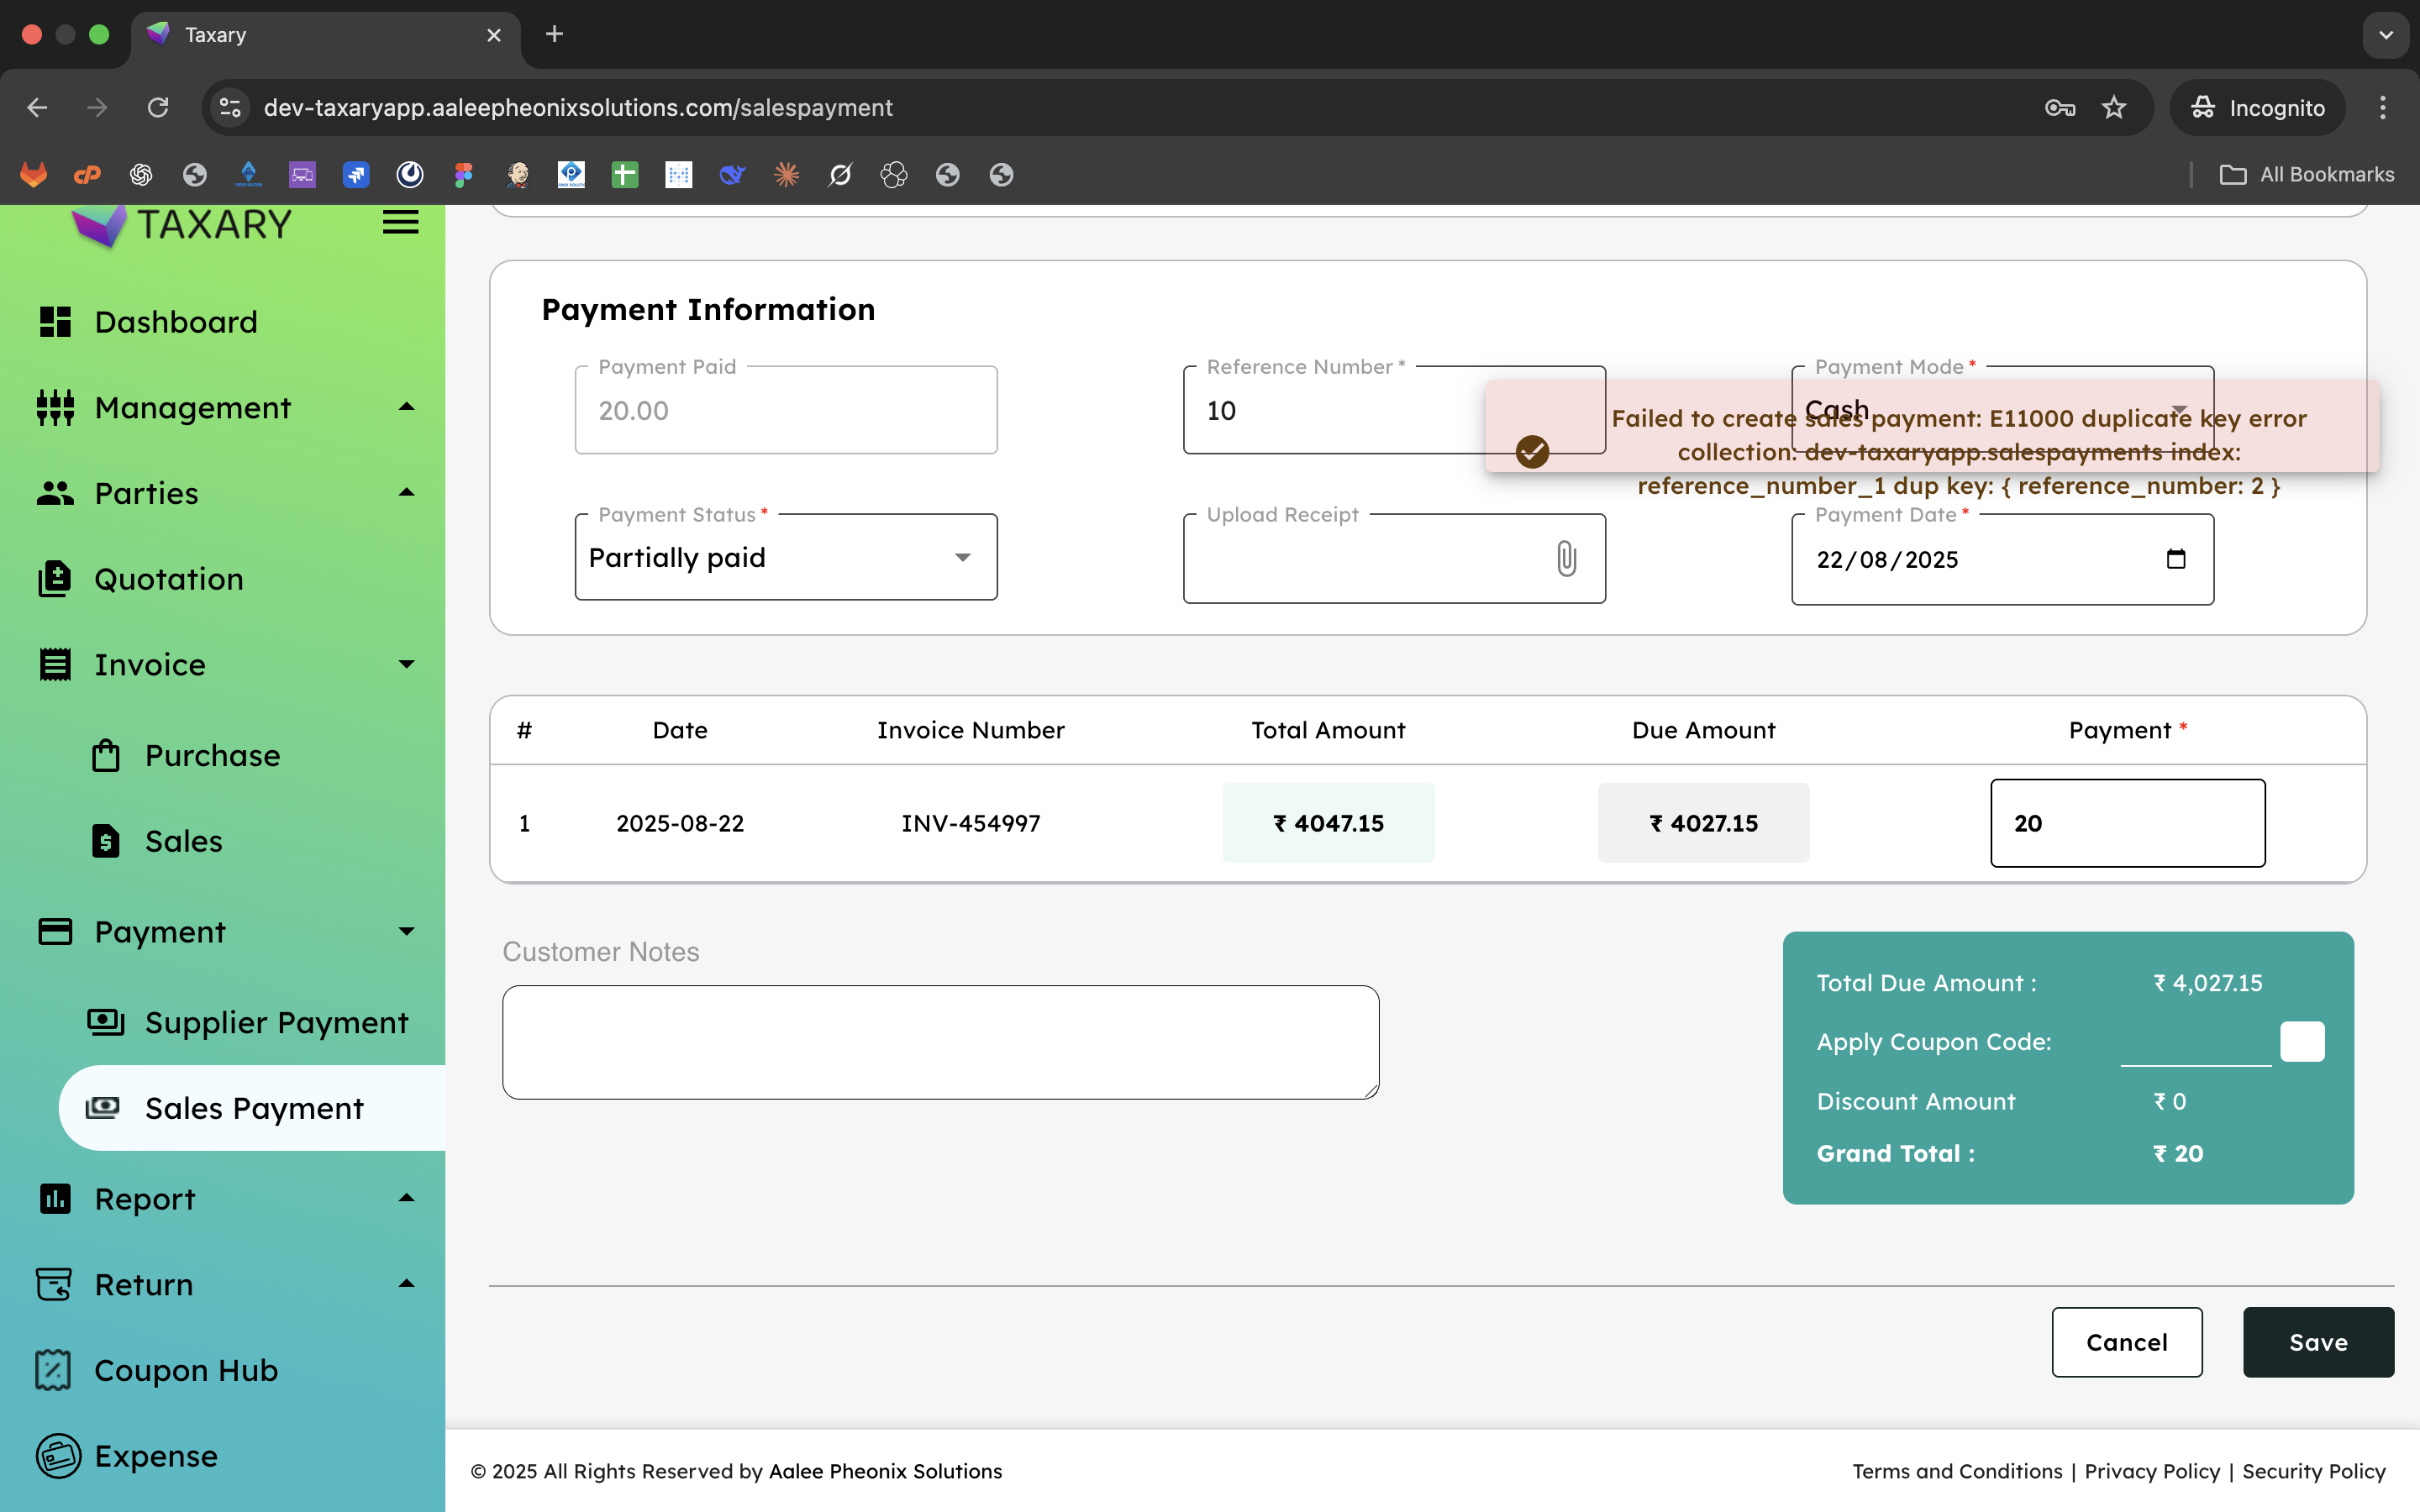Screen dimensions: 2420x1512
Task: Collapse the Invoice sidebar section
Action: pyautogui.click(x=406, y=665)
